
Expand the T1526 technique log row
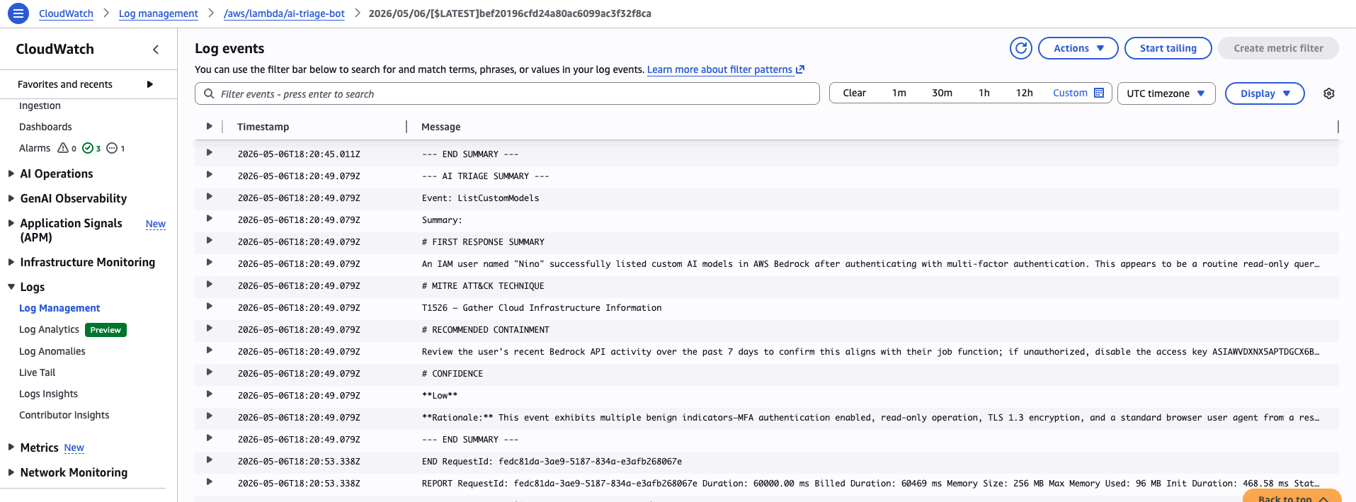click(209, 307)
